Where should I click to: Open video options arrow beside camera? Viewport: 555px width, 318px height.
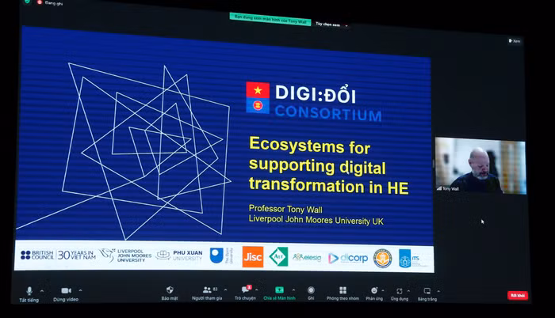tap(81, 290)
